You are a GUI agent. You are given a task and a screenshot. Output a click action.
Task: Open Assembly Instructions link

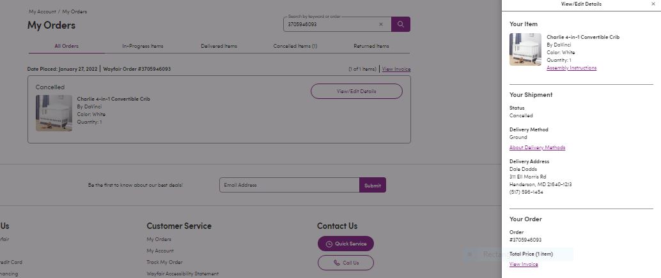572,68
